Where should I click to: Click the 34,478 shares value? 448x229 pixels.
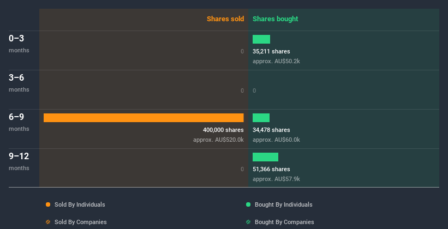(x=271, y=130)
